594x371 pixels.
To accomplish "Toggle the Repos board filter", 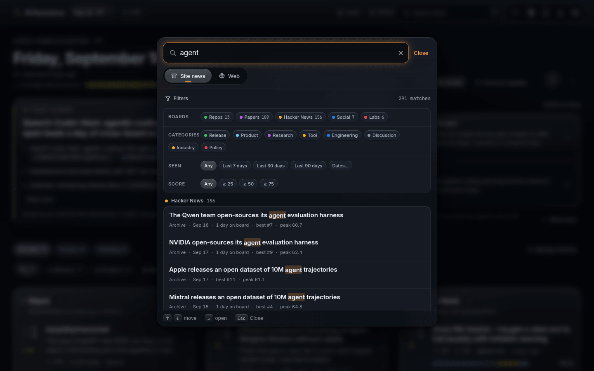I will pos(217,117).
